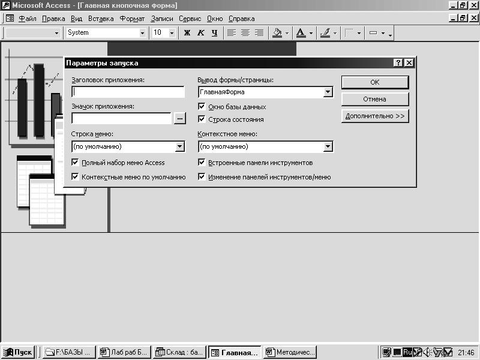480x360 pixels.
Task: Open the Вставка menu
Action: point(101,19)
